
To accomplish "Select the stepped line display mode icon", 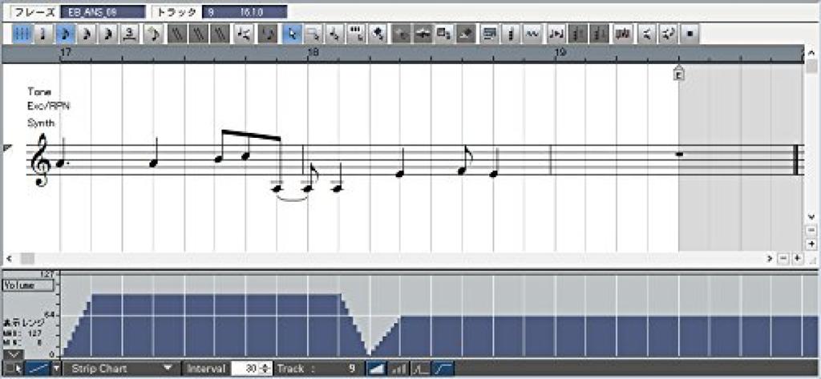I will coord(420,369).
